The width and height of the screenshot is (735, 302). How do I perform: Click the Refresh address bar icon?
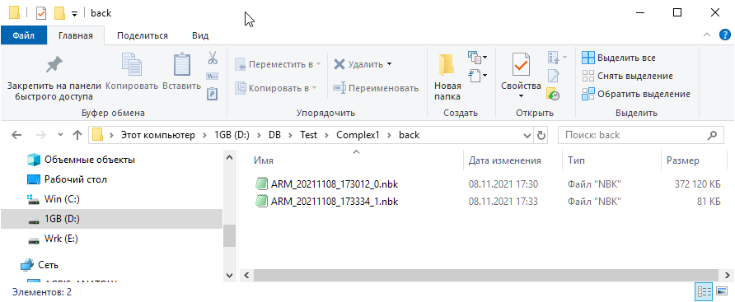coord(541,135)
